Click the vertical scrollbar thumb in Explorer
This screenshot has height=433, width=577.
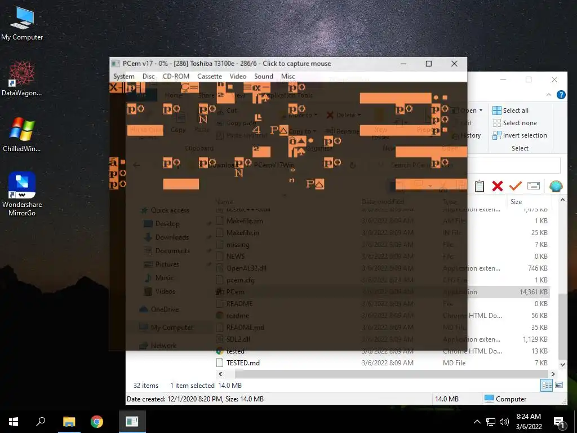point(562,326)
